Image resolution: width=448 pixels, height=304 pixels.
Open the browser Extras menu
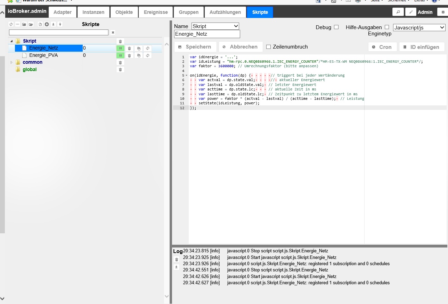(421, 1)
